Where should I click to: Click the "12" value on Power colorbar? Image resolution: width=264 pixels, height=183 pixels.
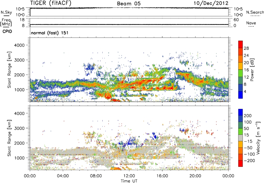(246, 77)
